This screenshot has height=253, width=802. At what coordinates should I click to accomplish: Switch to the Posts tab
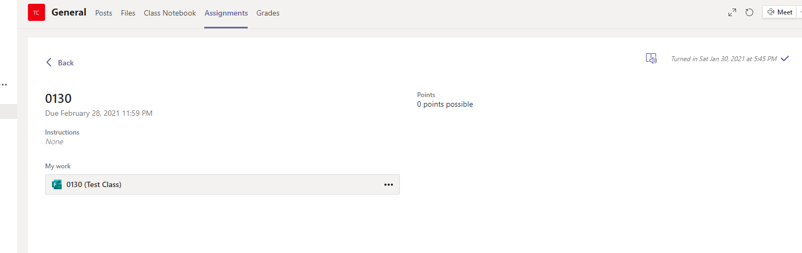[103, 13]
